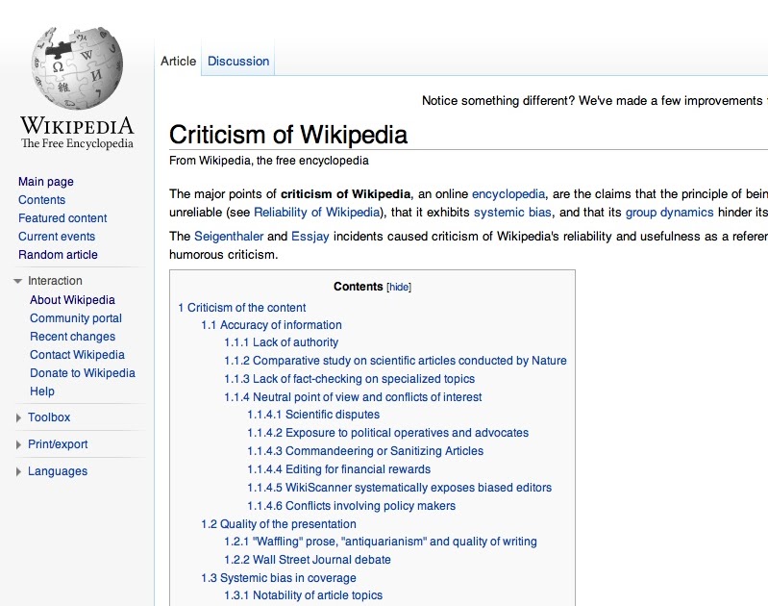Hide the Contents table
Screen dimensions: 768x606
(399, 287)
